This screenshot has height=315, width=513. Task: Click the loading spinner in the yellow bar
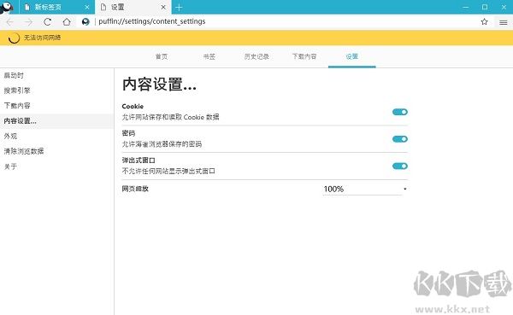(14, 38)
